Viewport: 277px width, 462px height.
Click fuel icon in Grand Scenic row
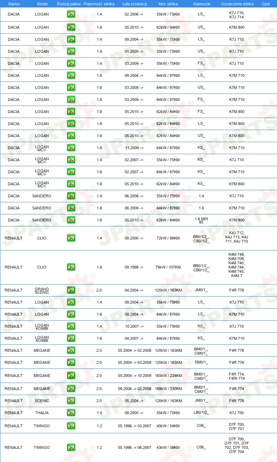coord(71,290)
